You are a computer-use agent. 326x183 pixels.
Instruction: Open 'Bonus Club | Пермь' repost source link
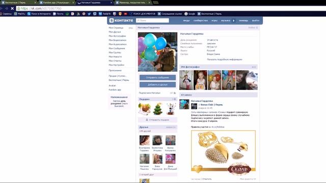[x=211, y=105]
